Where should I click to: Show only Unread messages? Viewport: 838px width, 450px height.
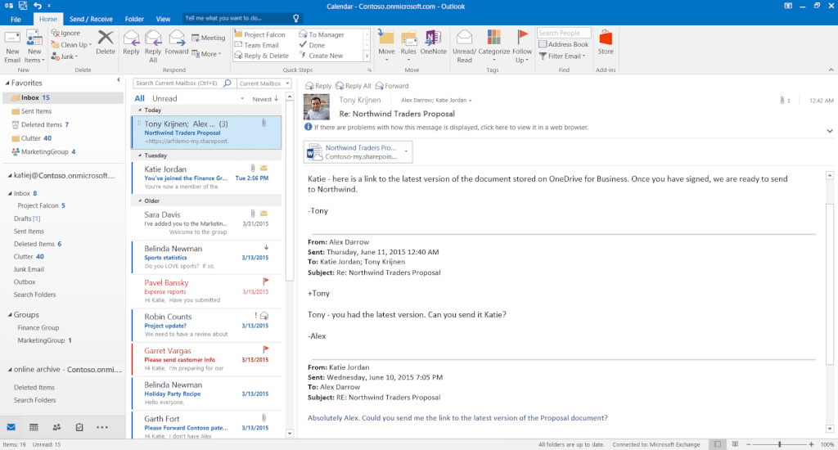[x=164, y=98]
